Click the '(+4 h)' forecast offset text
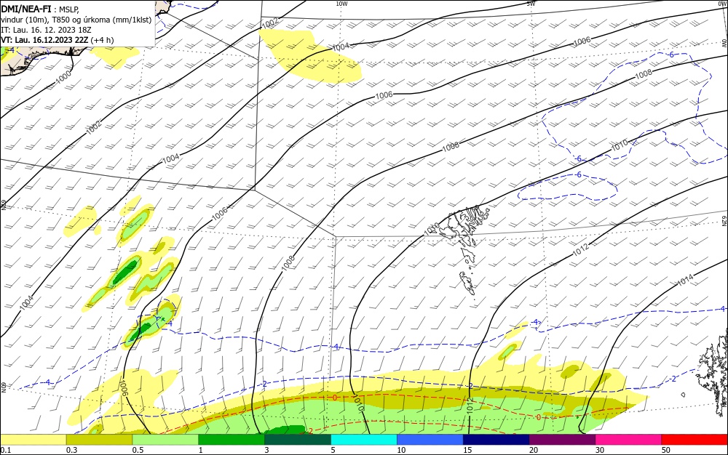Viewport: 728px width, 455px height. [x=102, y=40]
